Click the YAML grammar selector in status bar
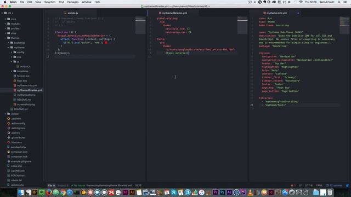This screenshot has height=197, width=351. (319, 186)
